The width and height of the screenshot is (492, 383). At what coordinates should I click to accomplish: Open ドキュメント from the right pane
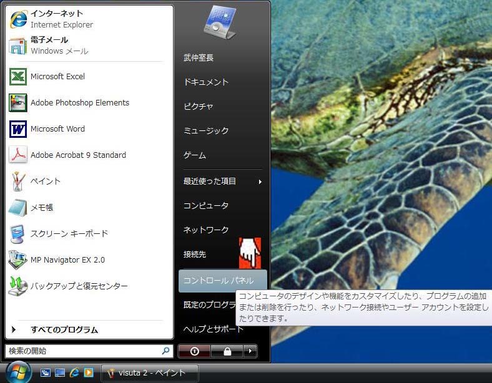click(x=206, y=82)
